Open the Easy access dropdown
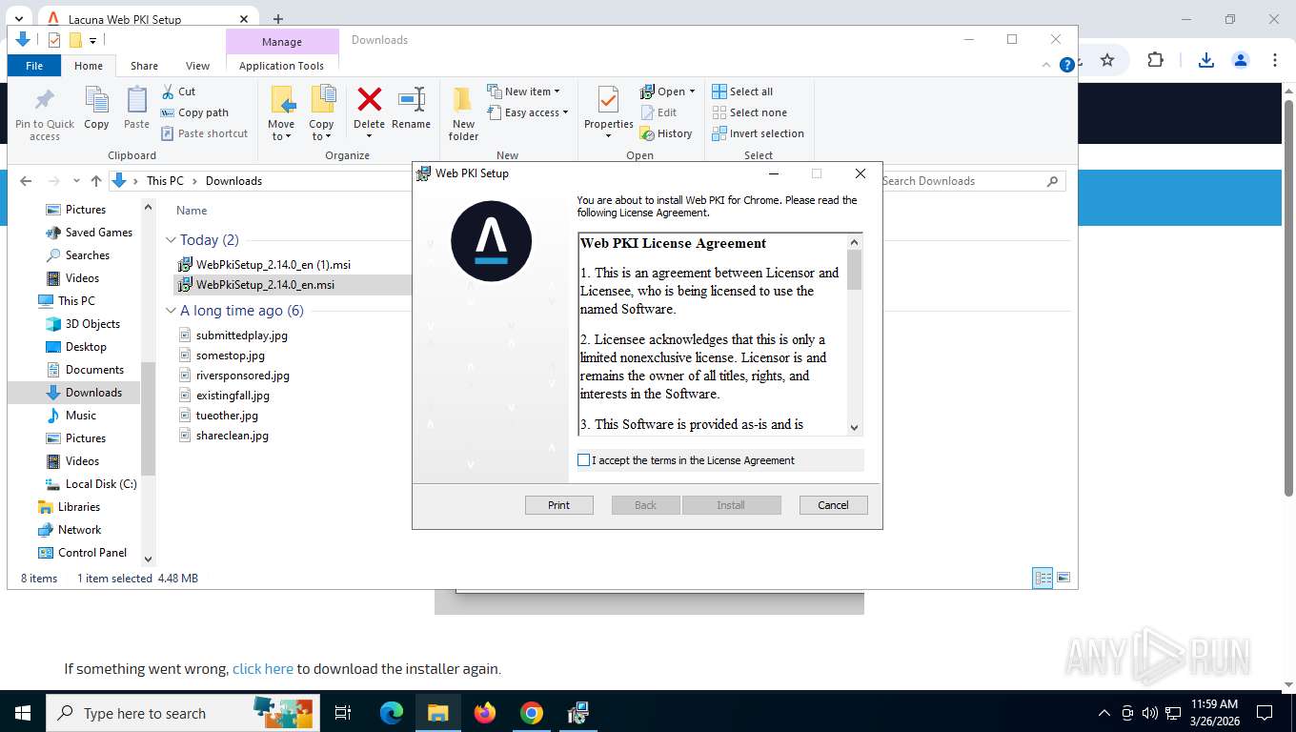The height and width of the screenshot is (732, 1296). pyautogui.click(x=527, y=112)
